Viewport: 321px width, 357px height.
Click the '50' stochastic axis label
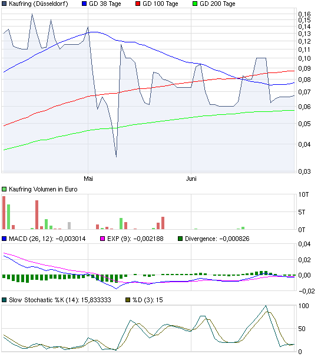302,329
